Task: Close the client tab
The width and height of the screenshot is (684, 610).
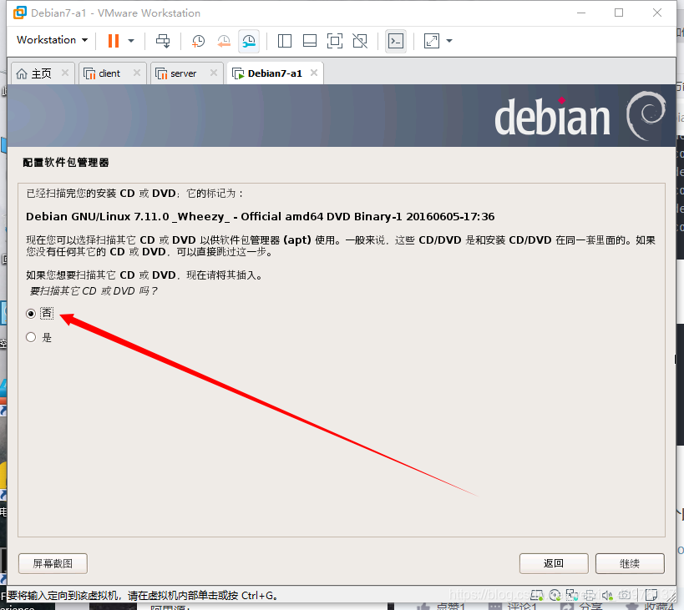Action: coord(136,73)
